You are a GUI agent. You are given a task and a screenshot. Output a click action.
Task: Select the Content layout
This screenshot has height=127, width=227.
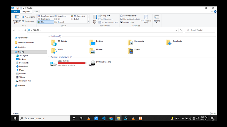click(59, 22)
